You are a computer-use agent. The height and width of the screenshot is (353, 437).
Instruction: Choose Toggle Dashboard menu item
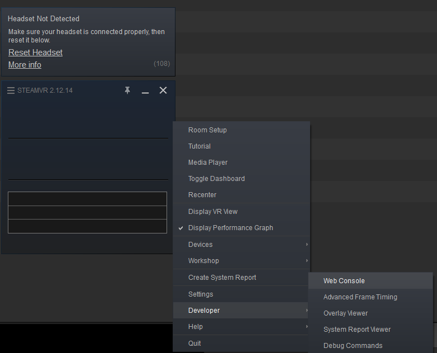[x=241, y=179]
